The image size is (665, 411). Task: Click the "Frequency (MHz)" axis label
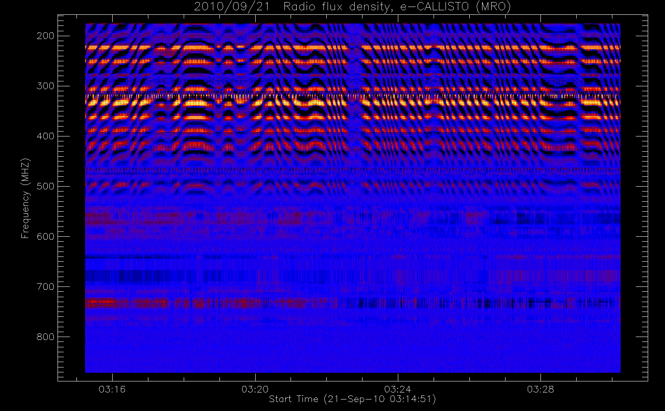[25, 198]
